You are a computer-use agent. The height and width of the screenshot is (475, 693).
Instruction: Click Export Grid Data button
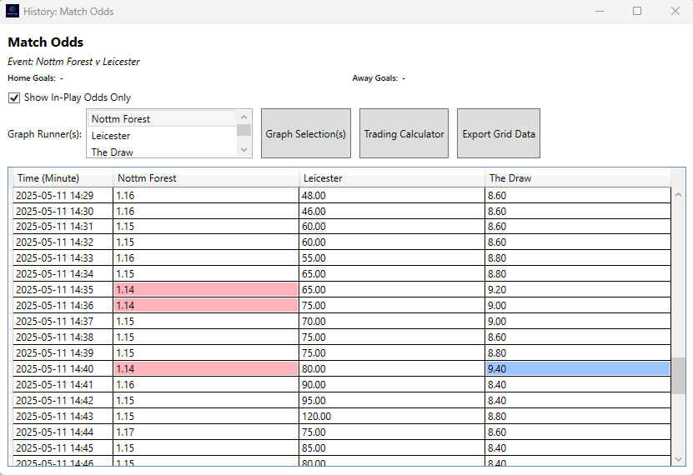[x=499, y=133]
